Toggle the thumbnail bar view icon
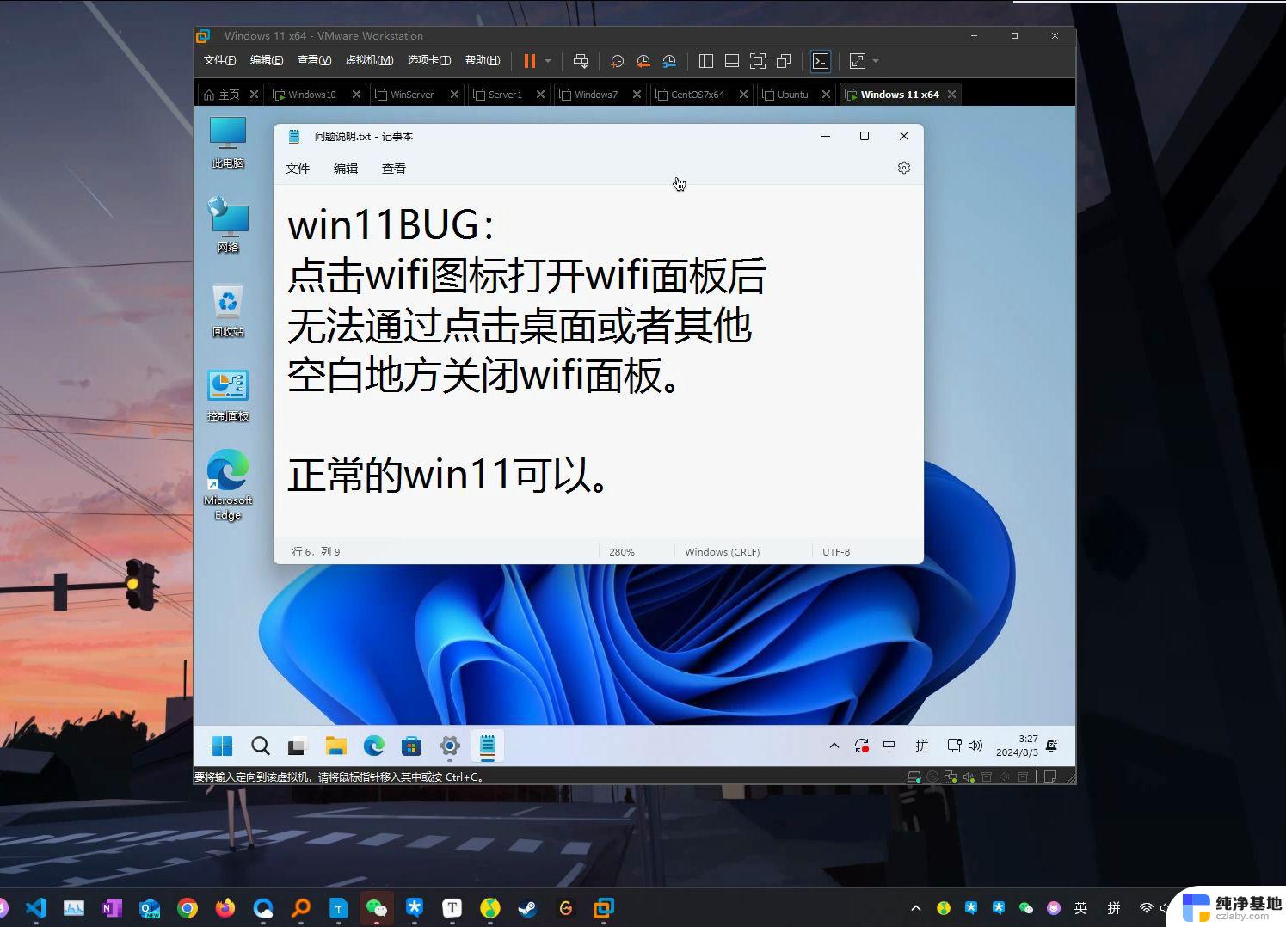Image resolution: width=1286 pixels, height=927 pixels. [732, 61]
